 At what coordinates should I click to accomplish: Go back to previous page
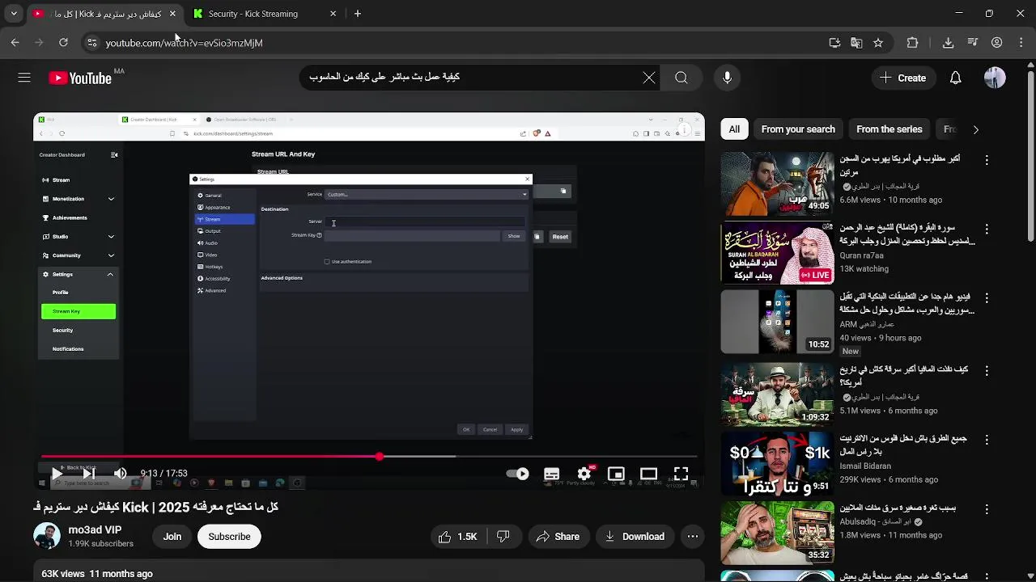(x=15, y=43)
